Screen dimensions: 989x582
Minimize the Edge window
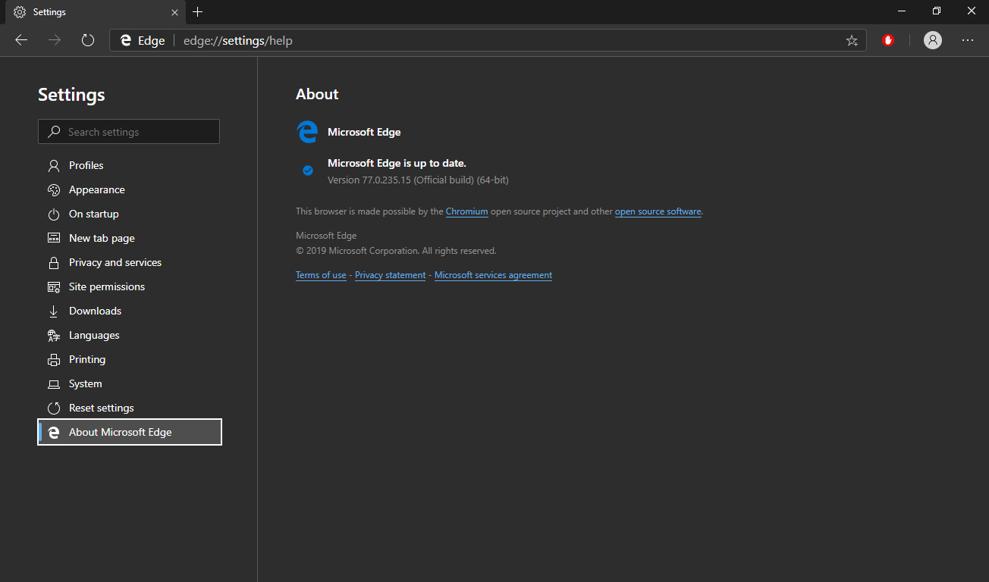point(902,11)
